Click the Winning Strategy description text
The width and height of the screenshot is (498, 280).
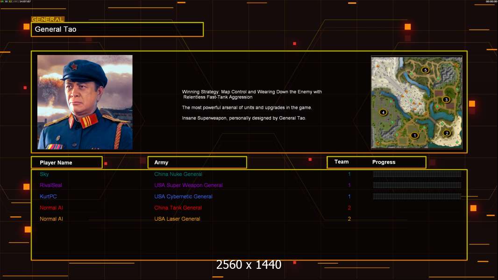[x=252, y=94]
